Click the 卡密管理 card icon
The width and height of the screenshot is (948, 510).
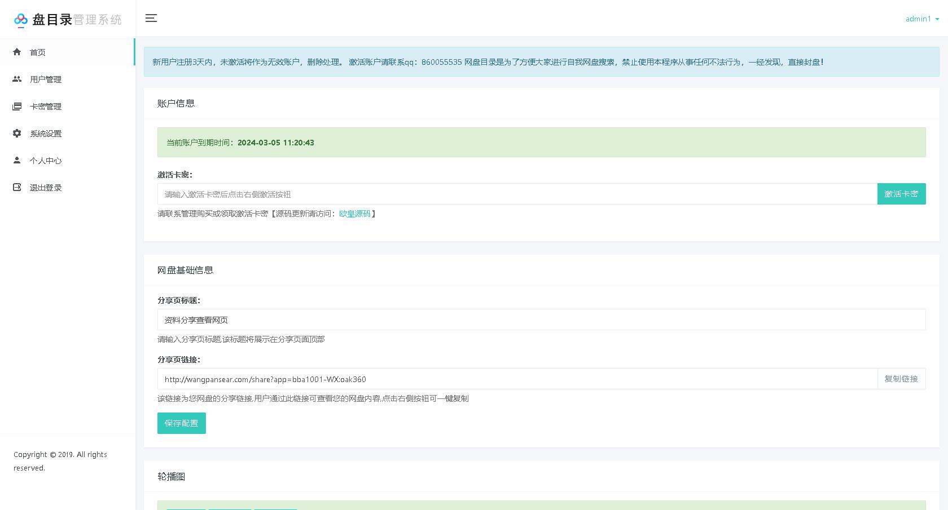17,106
